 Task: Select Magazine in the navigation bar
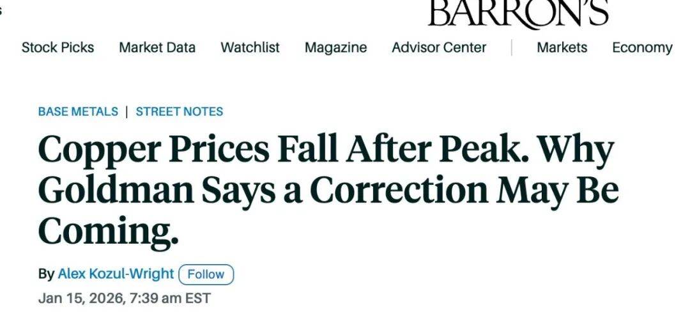click(x=335, y=47)
